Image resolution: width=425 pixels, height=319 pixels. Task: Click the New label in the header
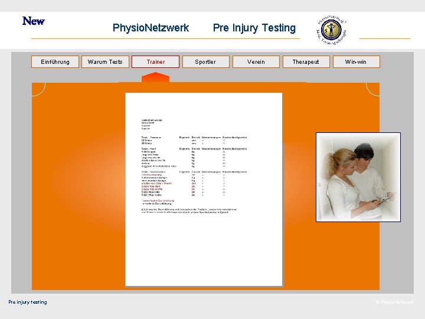click(33, 21)
